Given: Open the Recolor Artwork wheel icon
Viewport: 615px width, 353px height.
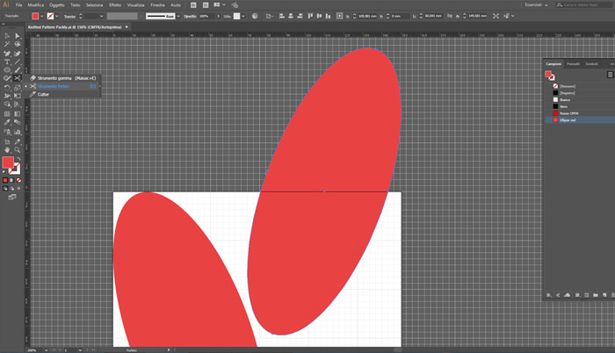Looking at the screenshot, I should pos(255,16).
